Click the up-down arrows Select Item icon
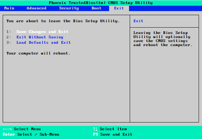The image size is (202, 139). tap(95, 129)
